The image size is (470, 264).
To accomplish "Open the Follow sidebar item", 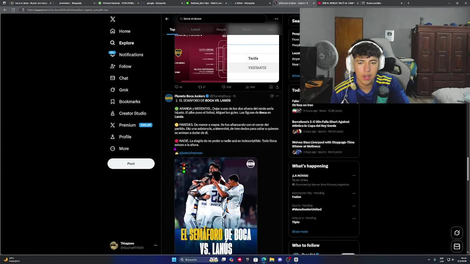I will pos(121,66).
